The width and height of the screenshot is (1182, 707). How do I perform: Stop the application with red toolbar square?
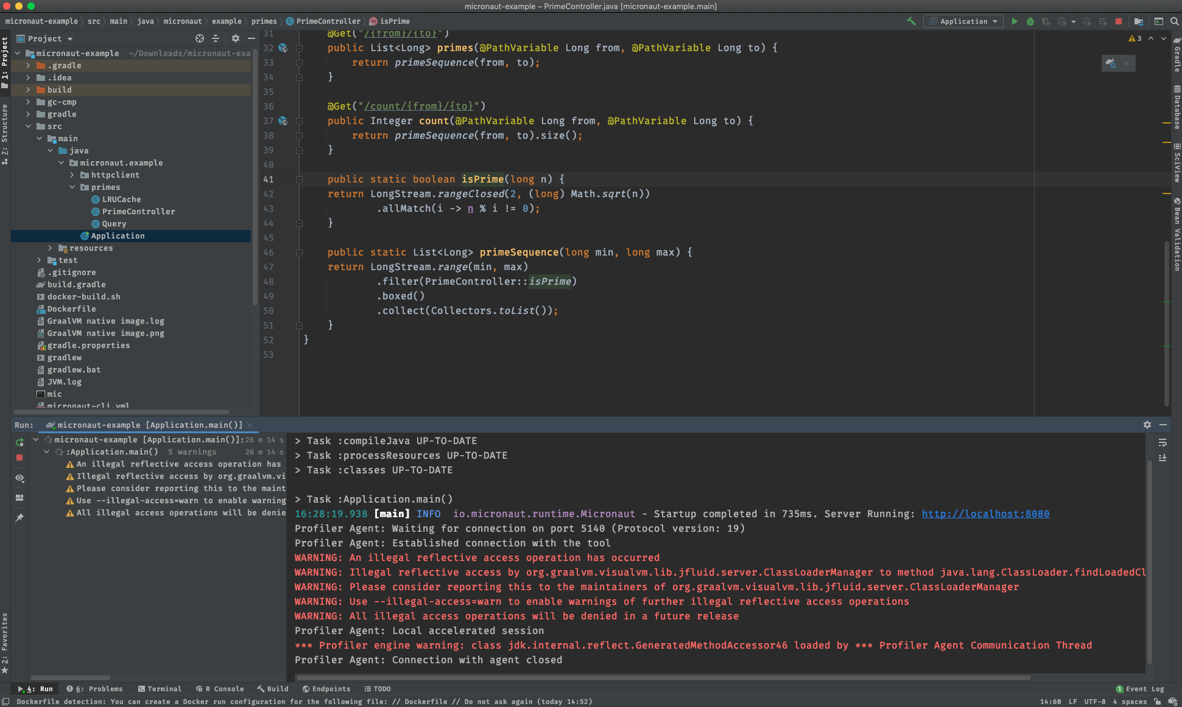1119,21
